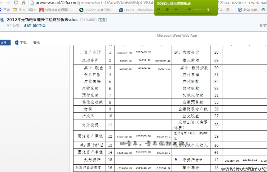267x172 pixels.
Task: Click the 下载 link next to file size
Action: pos(102,20)
